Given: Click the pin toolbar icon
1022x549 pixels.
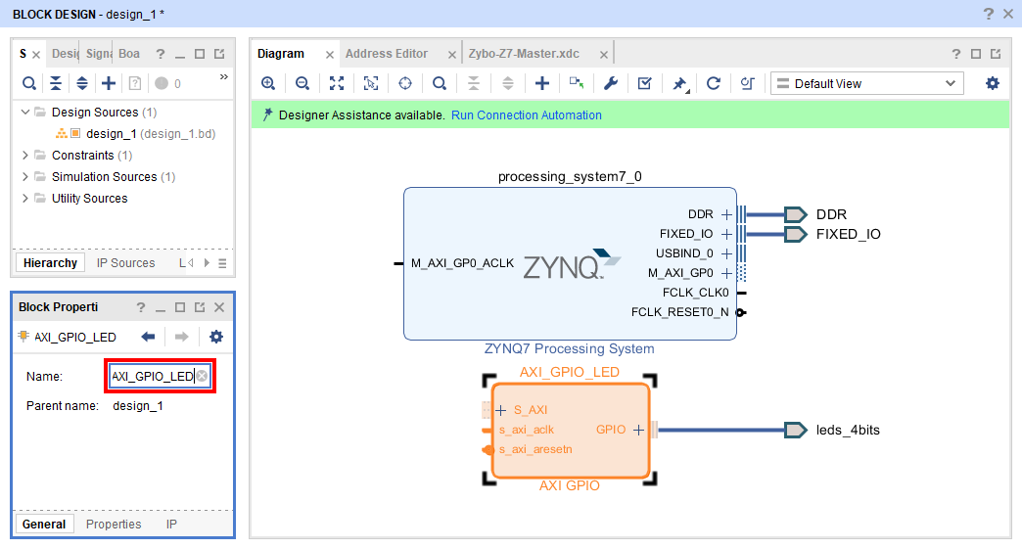Looking at the screenshot, I should tap(679, 84).
